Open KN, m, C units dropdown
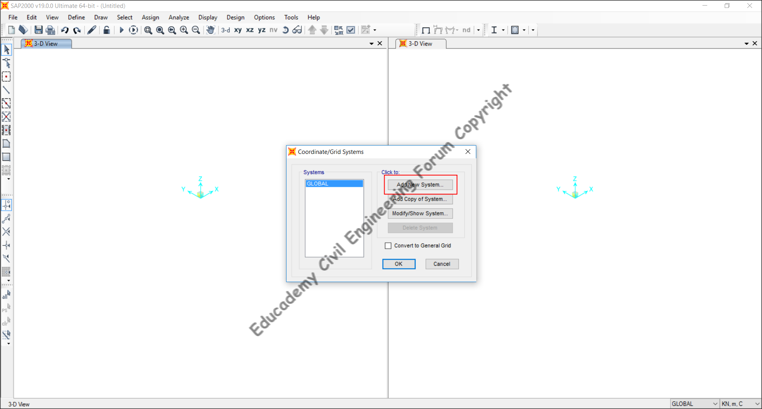 tap(741, 404)
